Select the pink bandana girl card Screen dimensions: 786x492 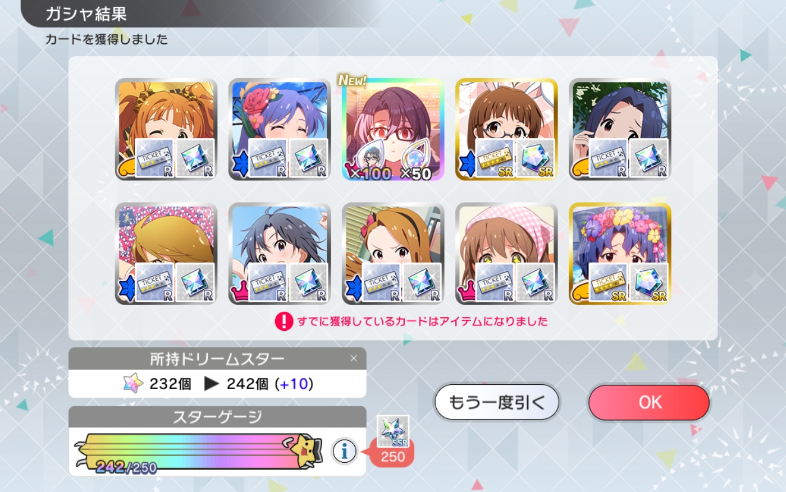click(506, 254)
